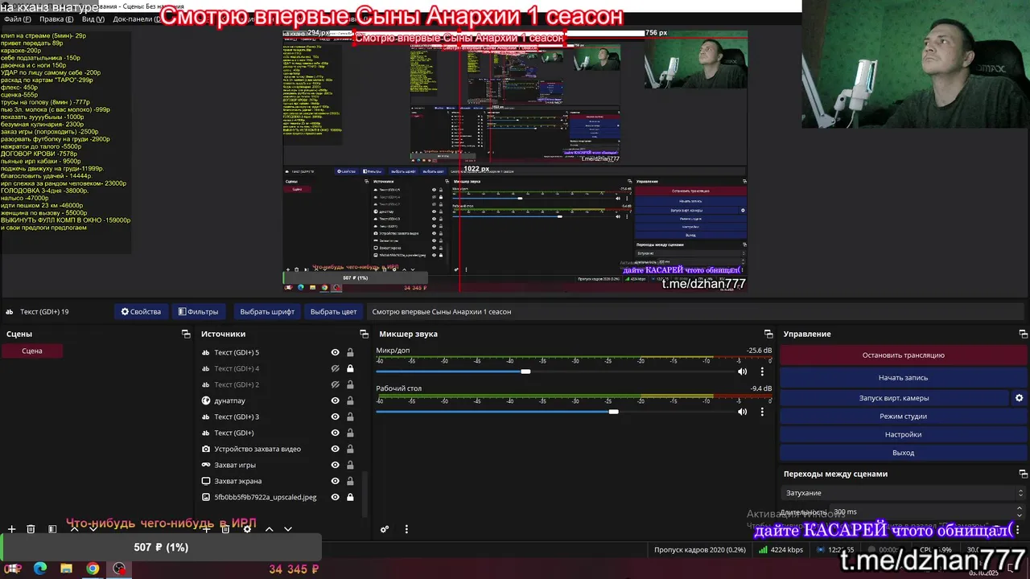Pop out the Переходы между сценами dock

point(1024,474)
